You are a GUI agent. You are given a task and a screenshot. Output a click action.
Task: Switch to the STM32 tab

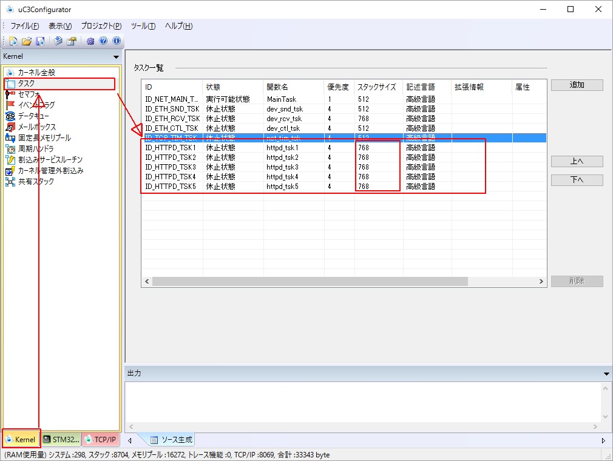click(61, 440)
